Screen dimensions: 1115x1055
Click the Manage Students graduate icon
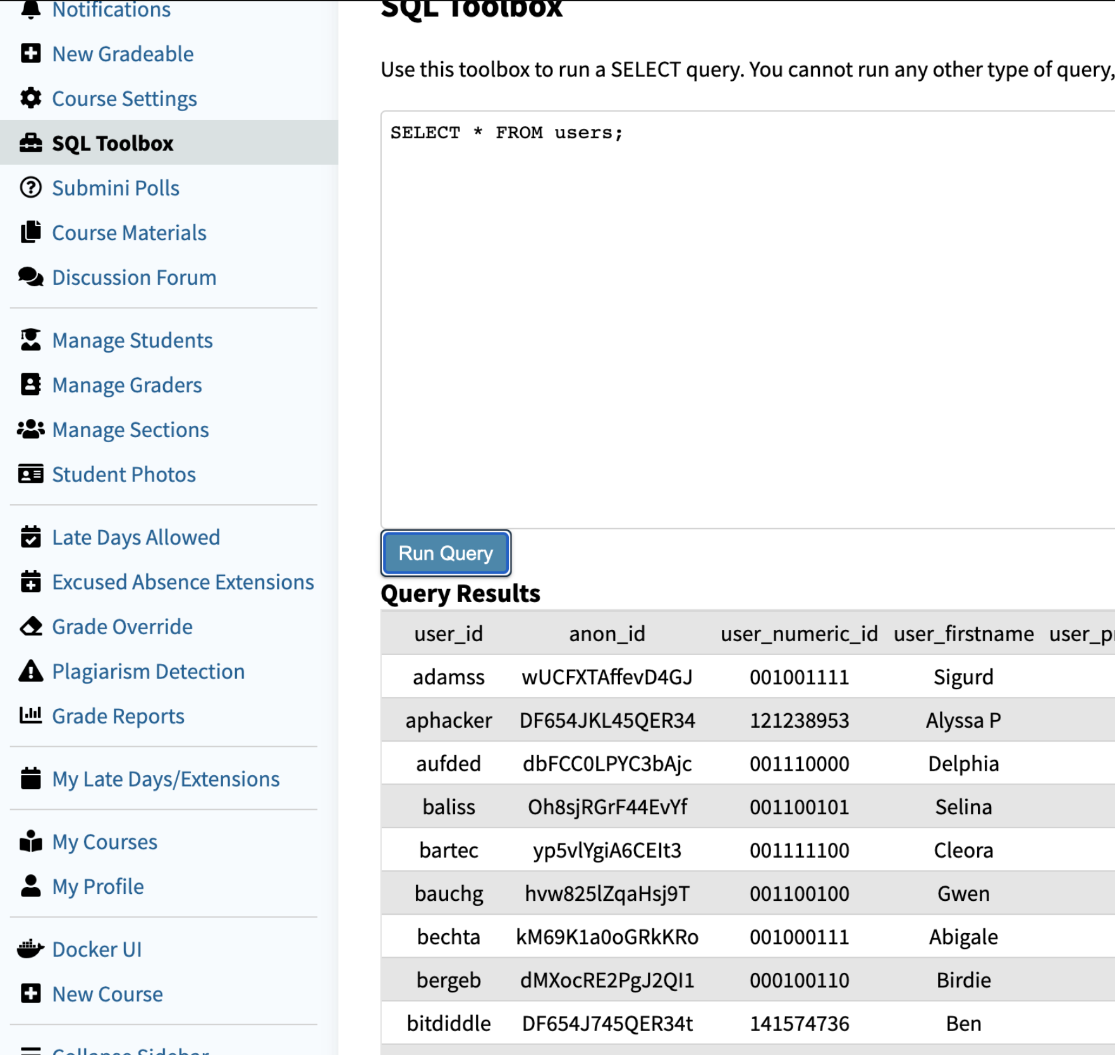[30, 340]
